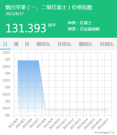Open the 周环比 tab
The height and width of the screenshot is (135, 117).
[43, 44]
